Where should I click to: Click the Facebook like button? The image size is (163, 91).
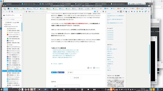click(x=61, y=72)
